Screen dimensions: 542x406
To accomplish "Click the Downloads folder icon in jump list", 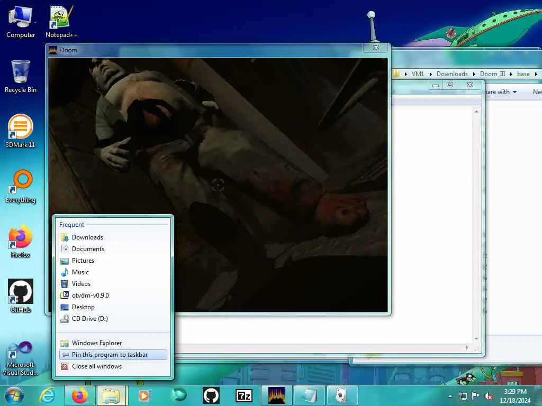I will pos(65,237).
